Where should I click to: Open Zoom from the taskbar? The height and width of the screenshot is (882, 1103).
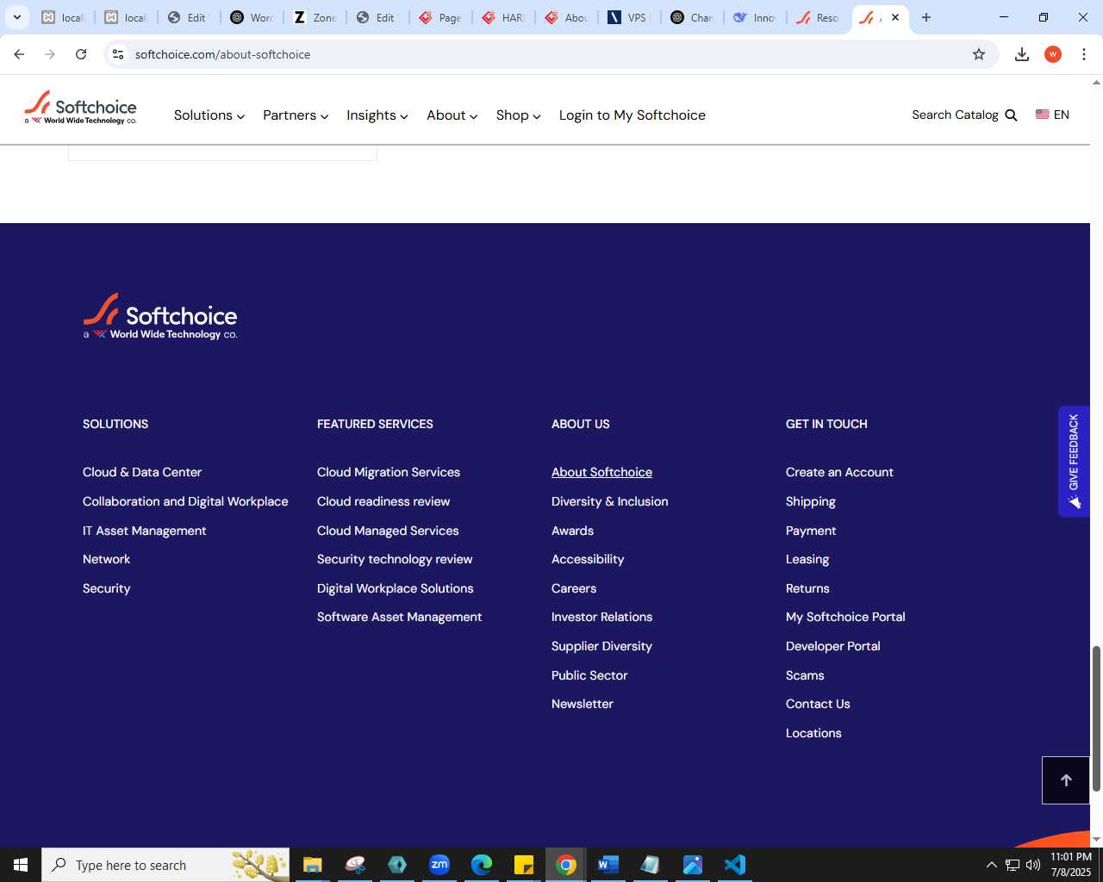pyautogui.click(x=439, y=865)
